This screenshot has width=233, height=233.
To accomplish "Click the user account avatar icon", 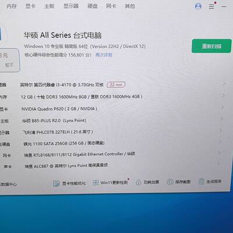I will 198,6.
